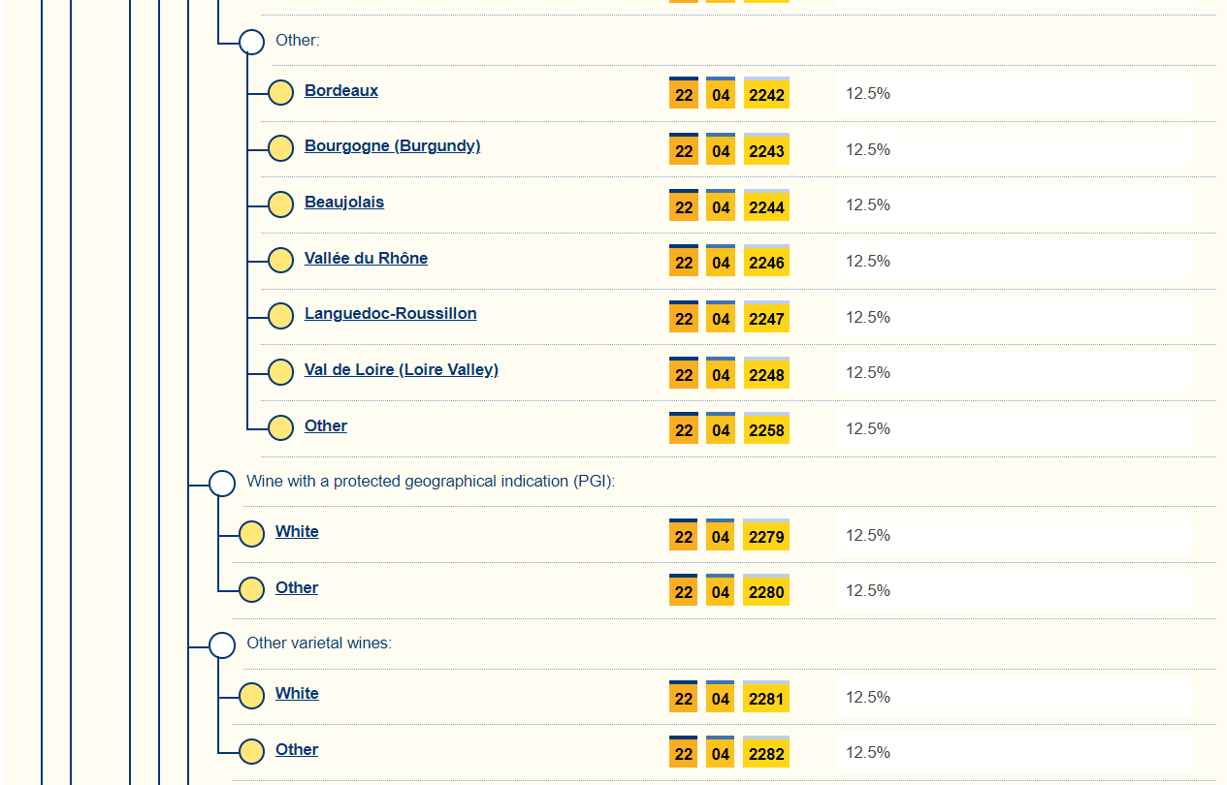1227x785 pixels.
Task: Click the yellow circle for code 2282 Other
Action: (251, 752)
